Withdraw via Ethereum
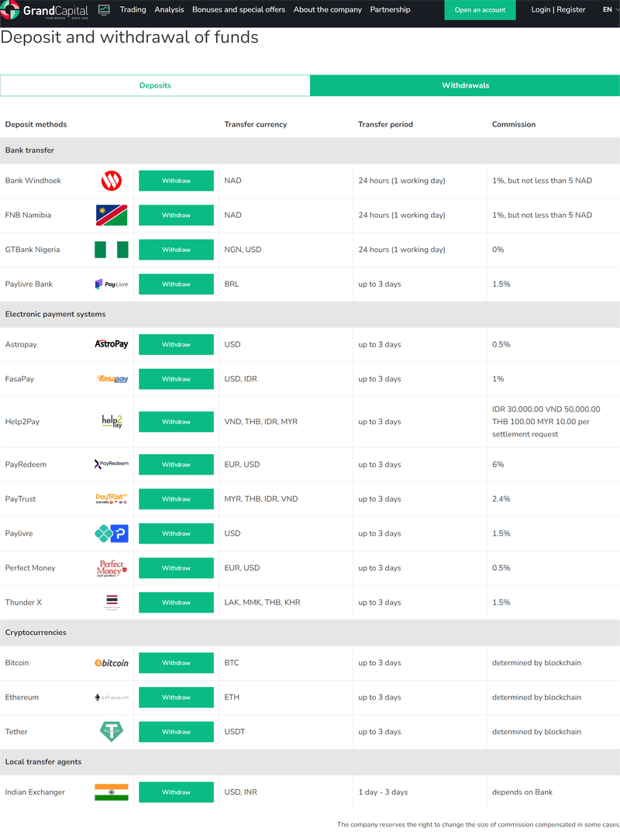Image resolution: width=620 pixels, height=835 pixels. point(176,698)
